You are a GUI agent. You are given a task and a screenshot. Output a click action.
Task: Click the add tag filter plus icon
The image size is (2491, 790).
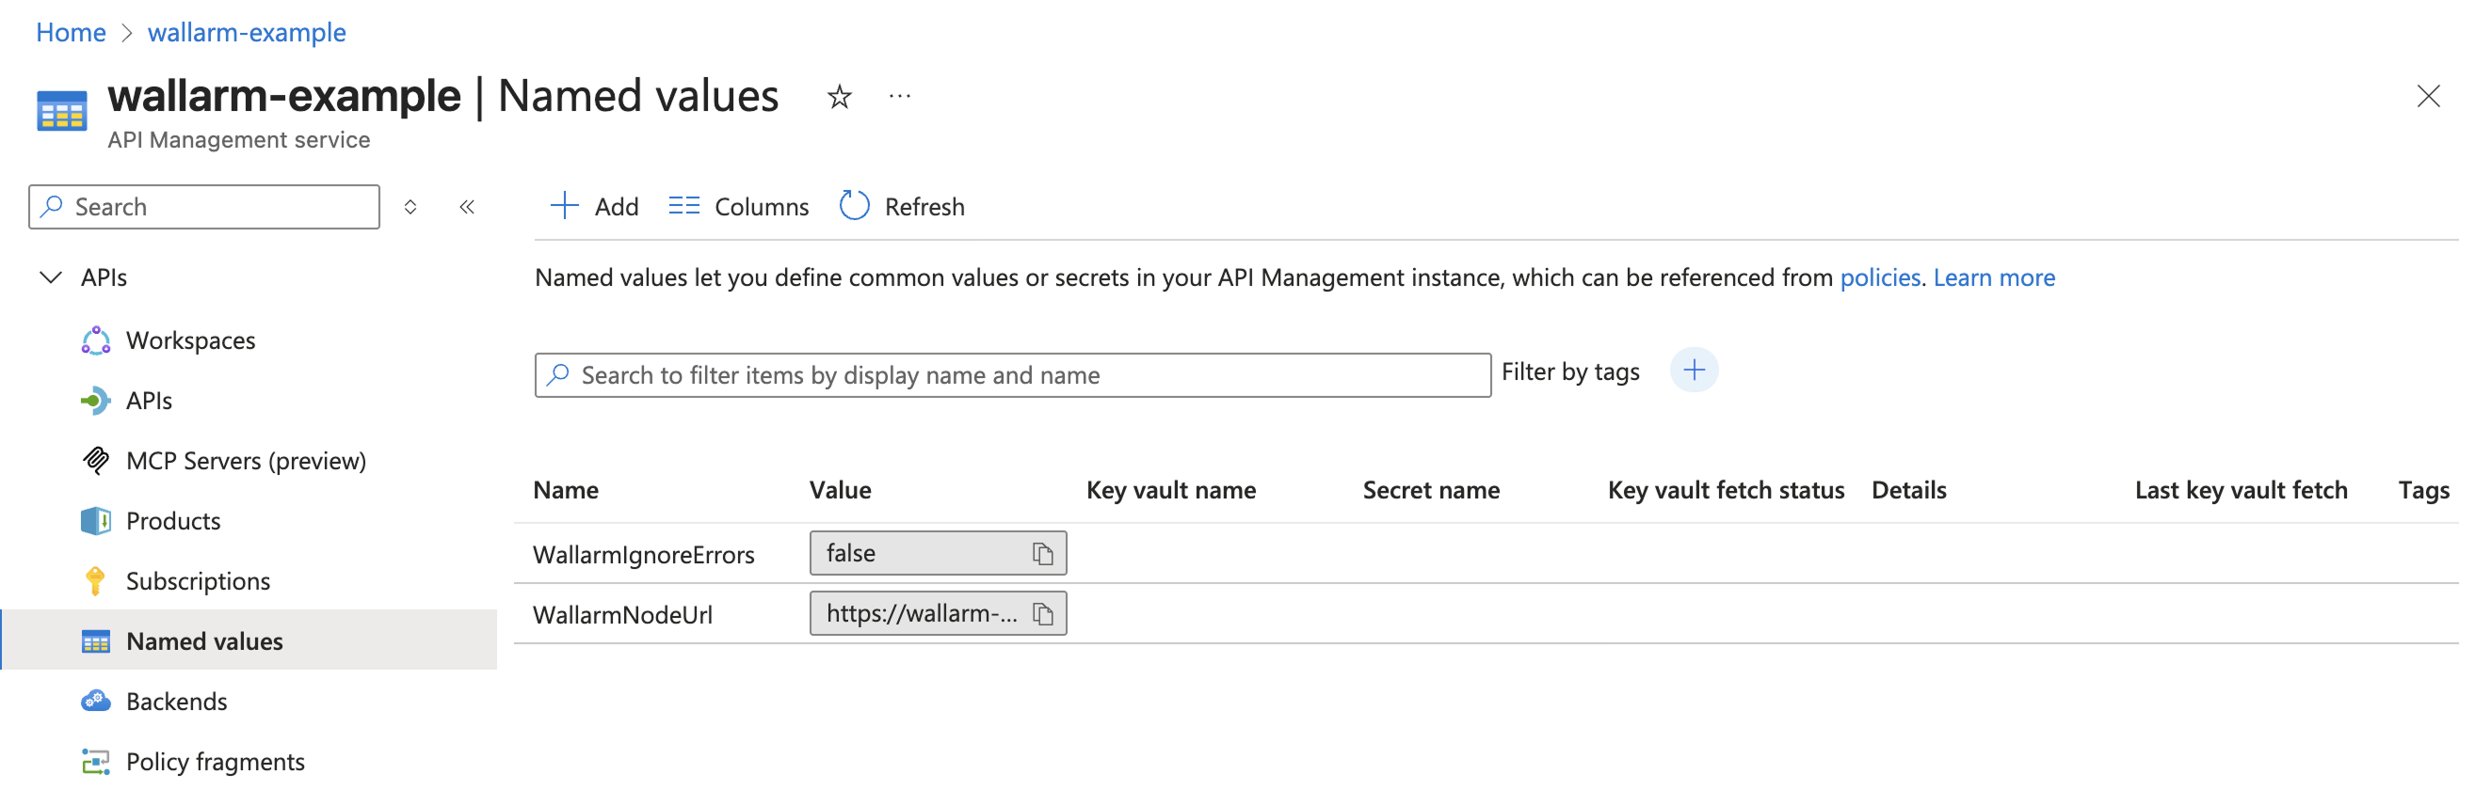pos(1694,371)
